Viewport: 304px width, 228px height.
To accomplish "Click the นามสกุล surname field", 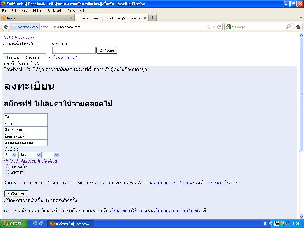I will [x=26, y=123].
